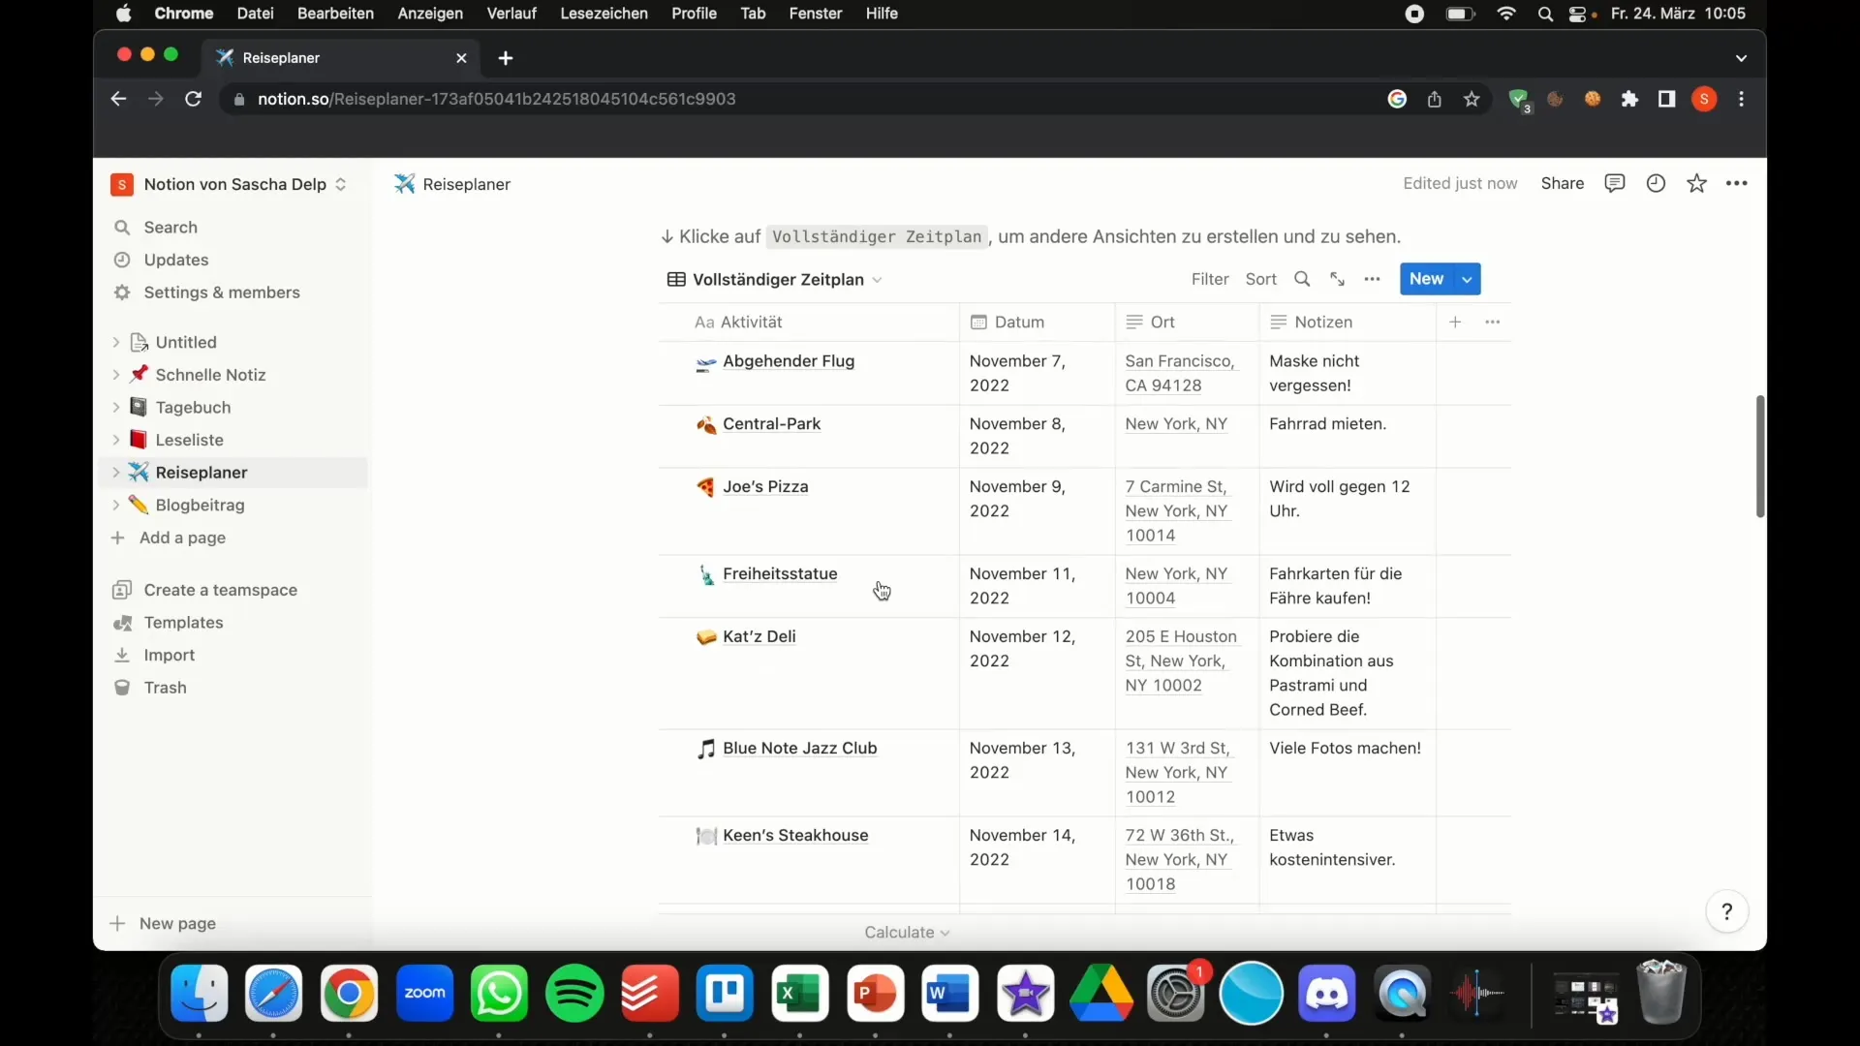Open the Search function in sidebar
This screenshot has height=1046, width=1860.
[170, 226]
